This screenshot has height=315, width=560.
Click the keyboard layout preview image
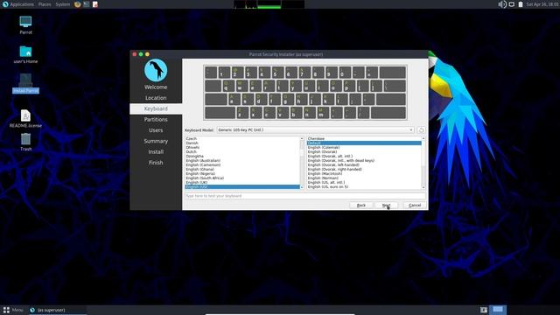point(305,93)
